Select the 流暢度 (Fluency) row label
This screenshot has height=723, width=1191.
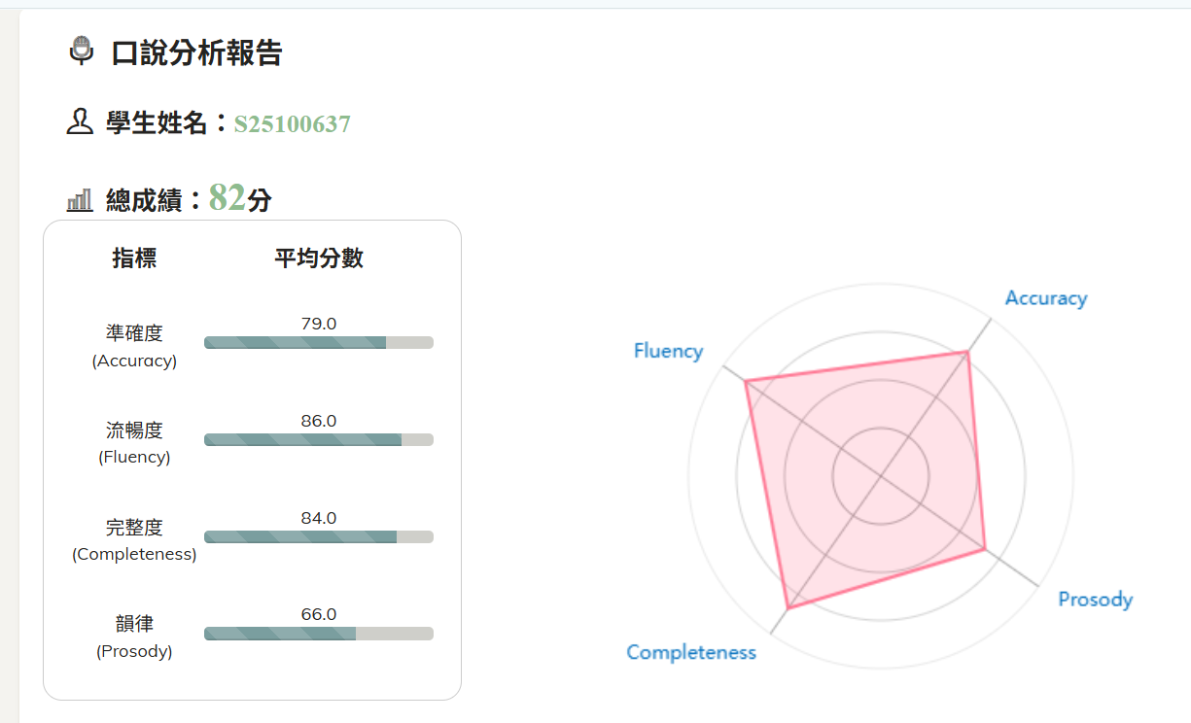[x=134, y=443]
